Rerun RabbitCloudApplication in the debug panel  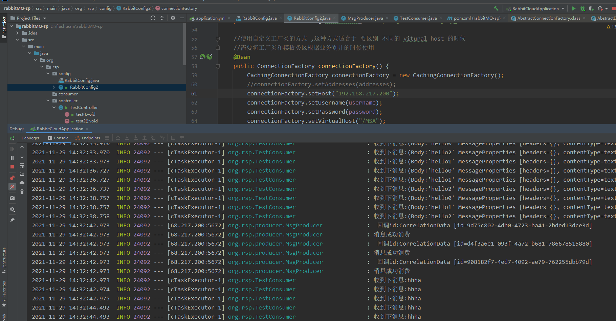click(12, 138)
